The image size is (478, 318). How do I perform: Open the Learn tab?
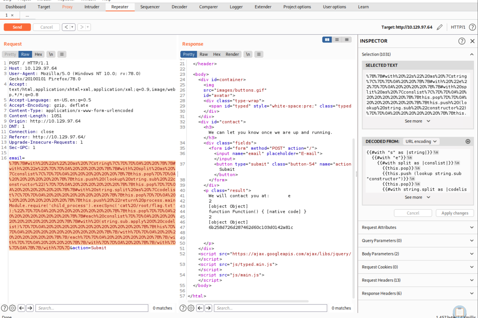(363, 7)
